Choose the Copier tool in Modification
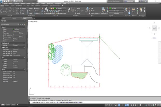 coord(23,11)
